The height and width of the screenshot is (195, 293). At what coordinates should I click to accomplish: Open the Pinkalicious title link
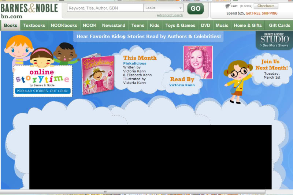coord(134,63)
